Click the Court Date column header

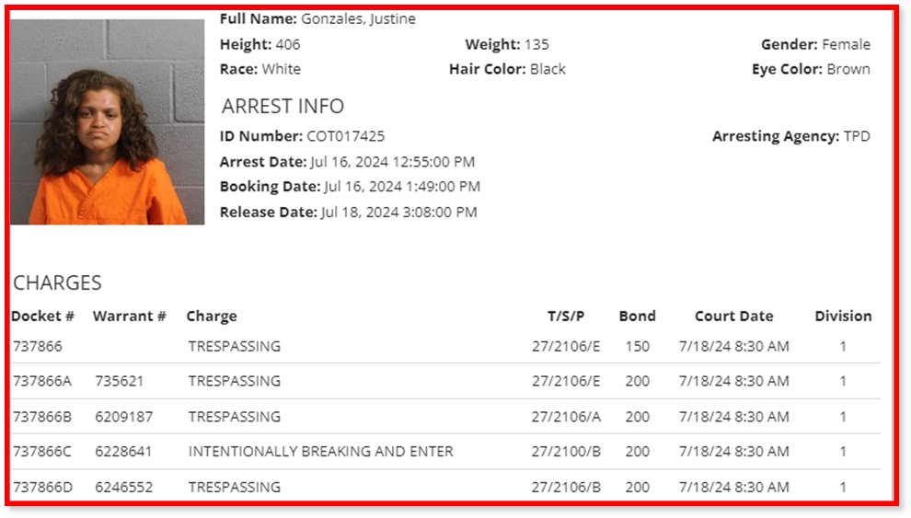click(x=733, y=316)
